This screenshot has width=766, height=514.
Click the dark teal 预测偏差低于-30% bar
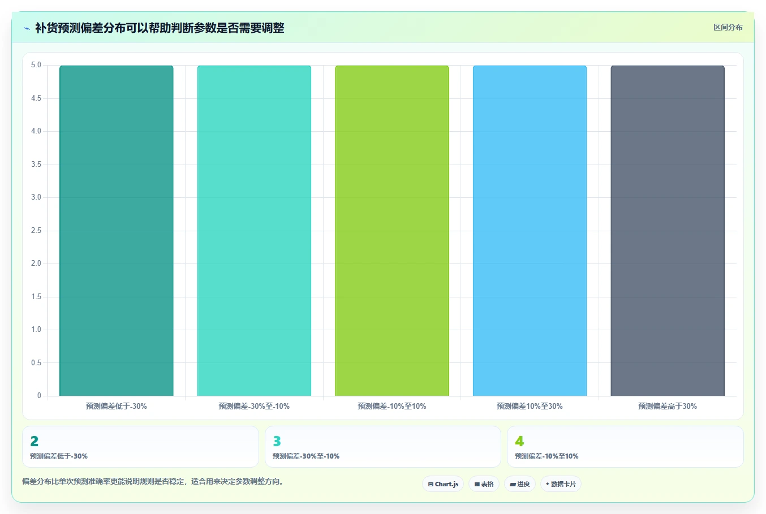tap(117, 231)
